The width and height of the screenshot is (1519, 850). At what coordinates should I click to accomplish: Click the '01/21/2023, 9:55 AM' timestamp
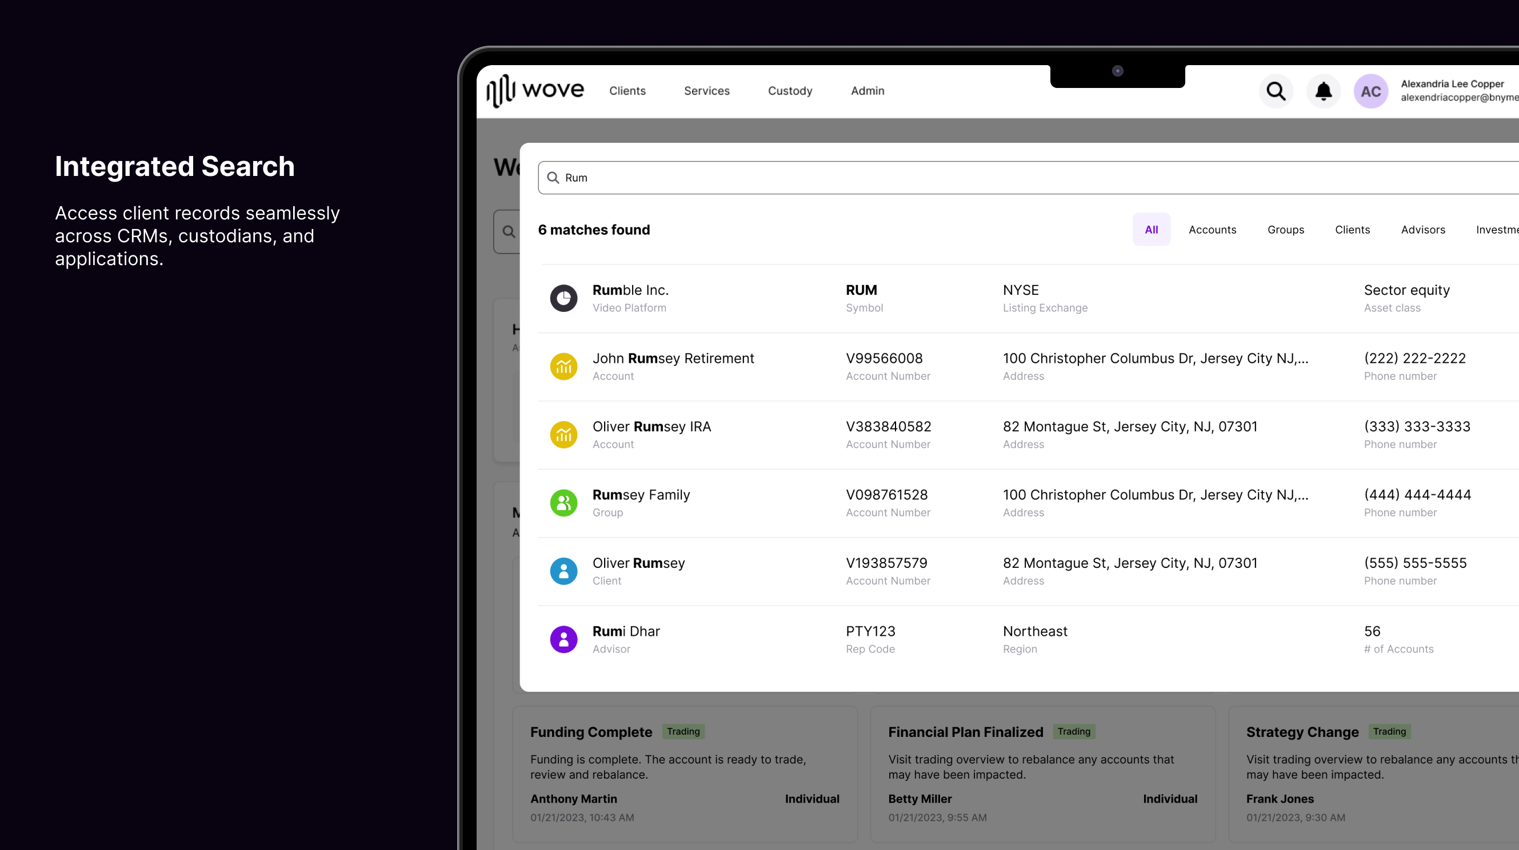(937, 818)
